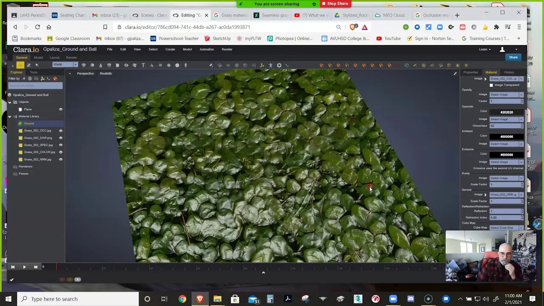Open Ambient Image select dropdown
Viewport: 544px width, 306px height.
coord(507,144)
